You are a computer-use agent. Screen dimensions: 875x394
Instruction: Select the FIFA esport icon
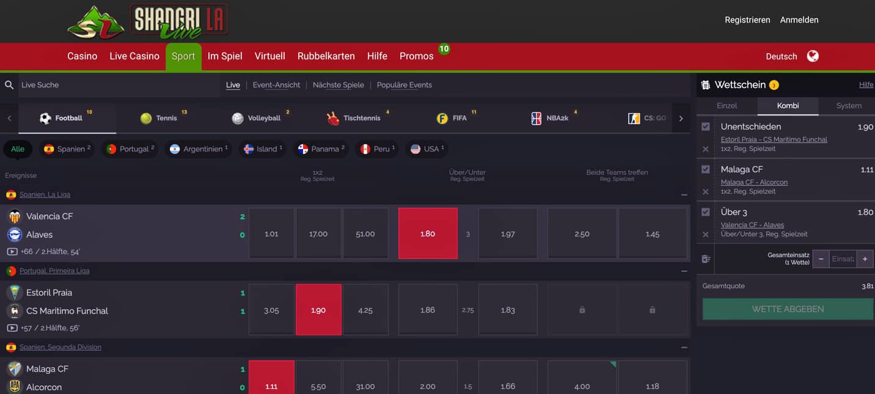(442, 119)
